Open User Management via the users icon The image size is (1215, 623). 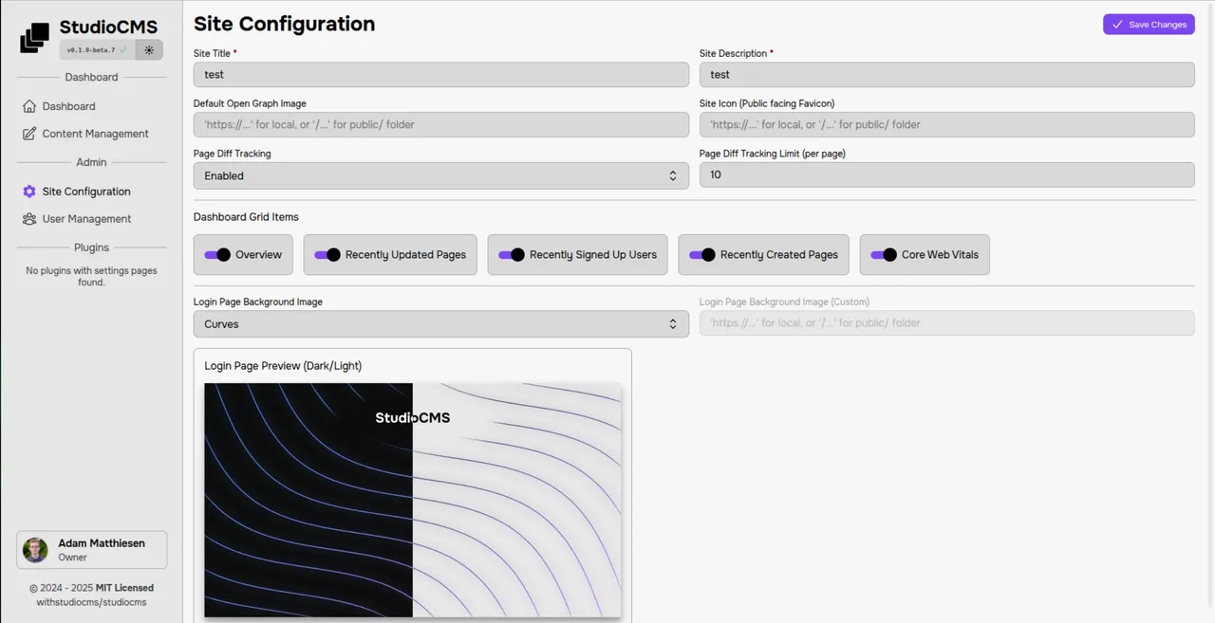[x=29, y=219]
